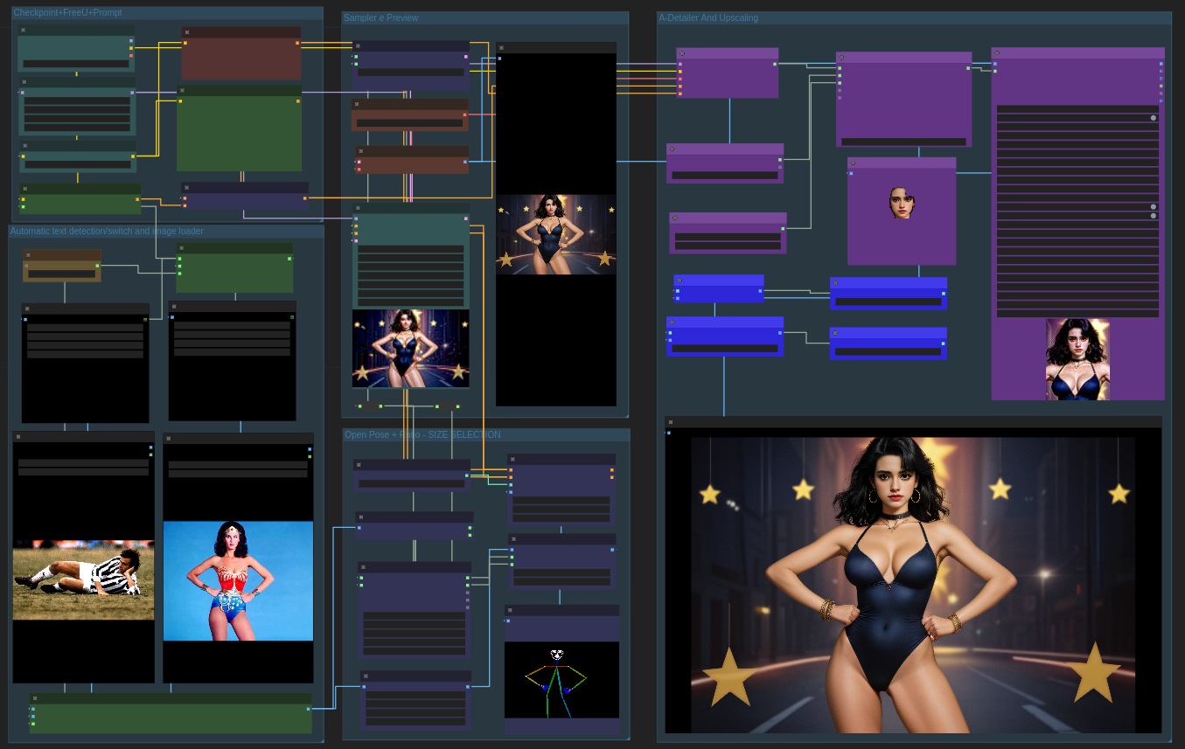Flip the lowest toggle in the tall purple node
The image size is (1185, 749).
1153,215
